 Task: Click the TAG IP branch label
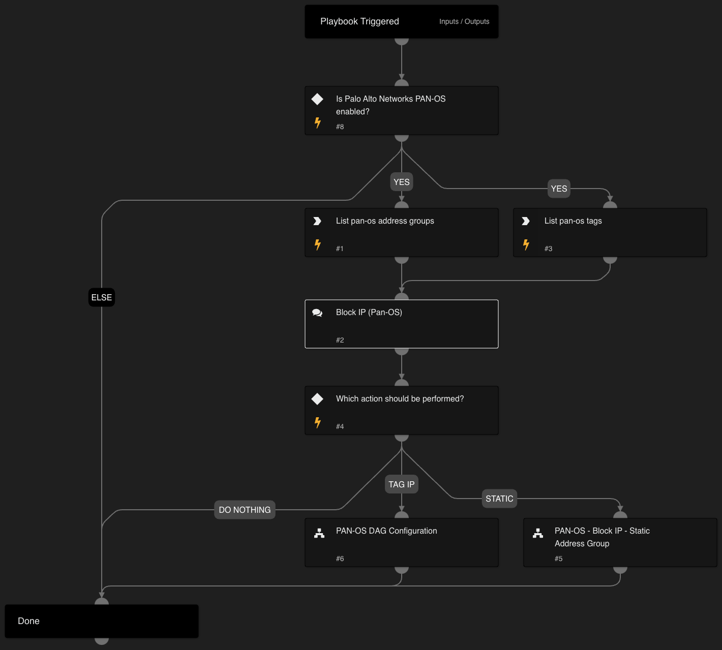coord(401,484)
